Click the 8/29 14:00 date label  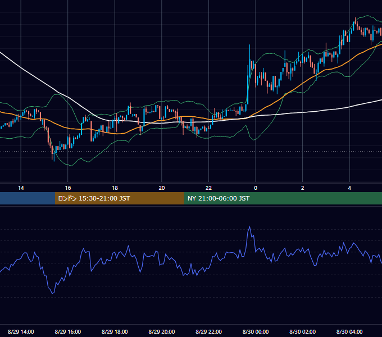pyautogui.click(x=21, y=331)
